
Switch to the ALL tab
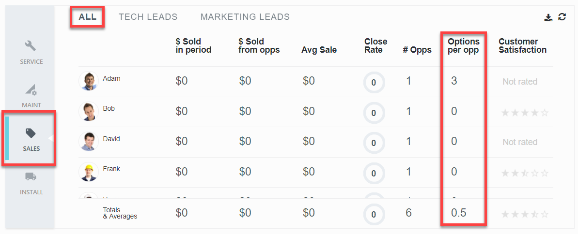(x=88, y=17)
